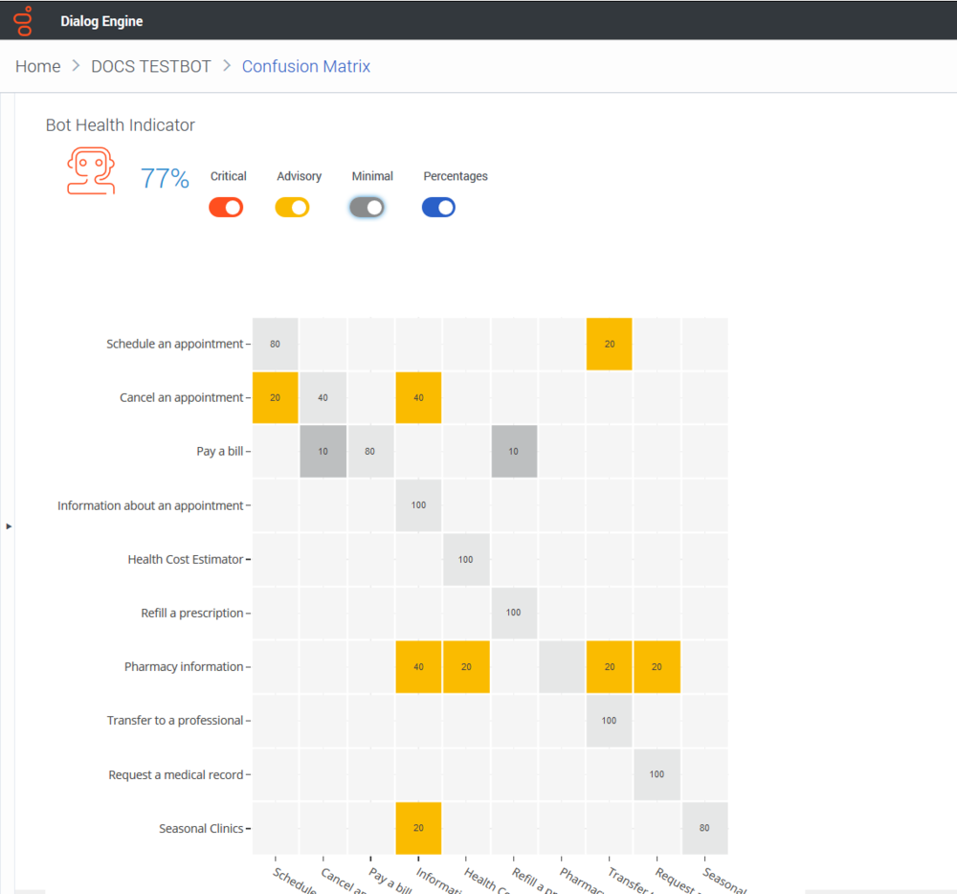Click the first breadcrumb chevron after Home

coord(76,65)
